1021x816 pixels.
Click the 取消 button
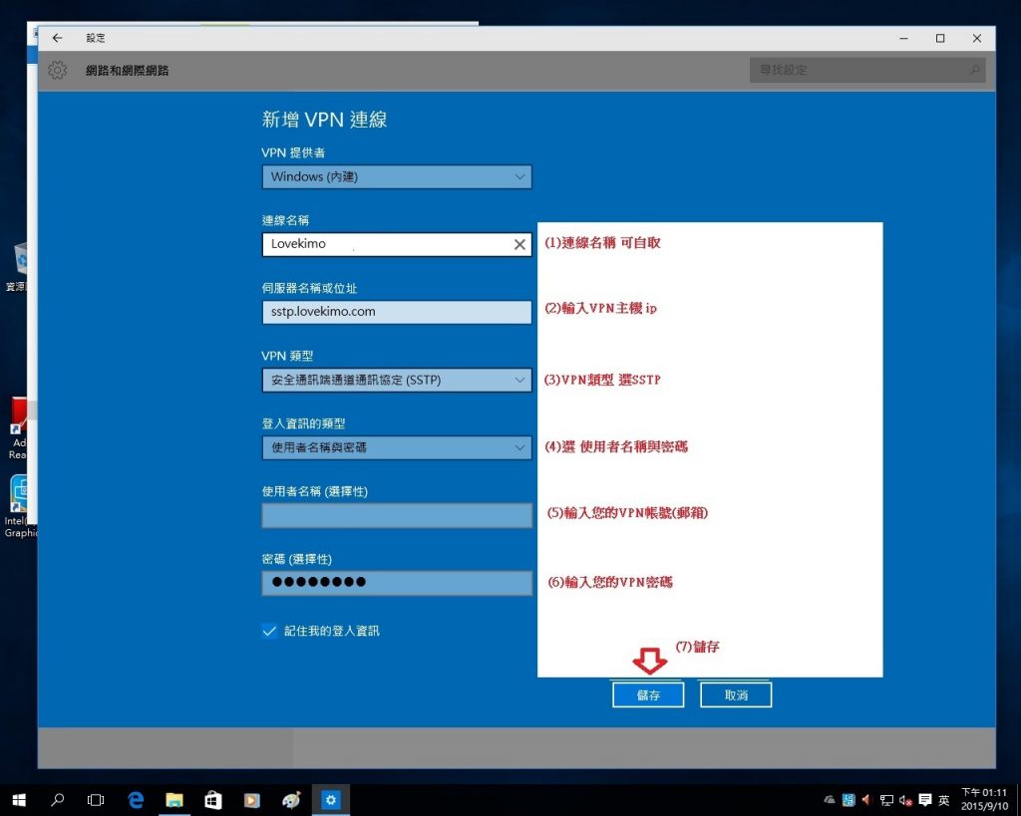pos(735,694)
